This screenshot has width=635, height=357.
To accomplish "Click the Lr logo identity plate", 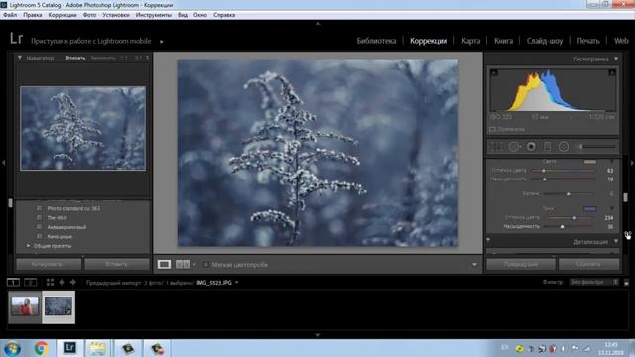I will pyautogui.click(x=16, y=39).
